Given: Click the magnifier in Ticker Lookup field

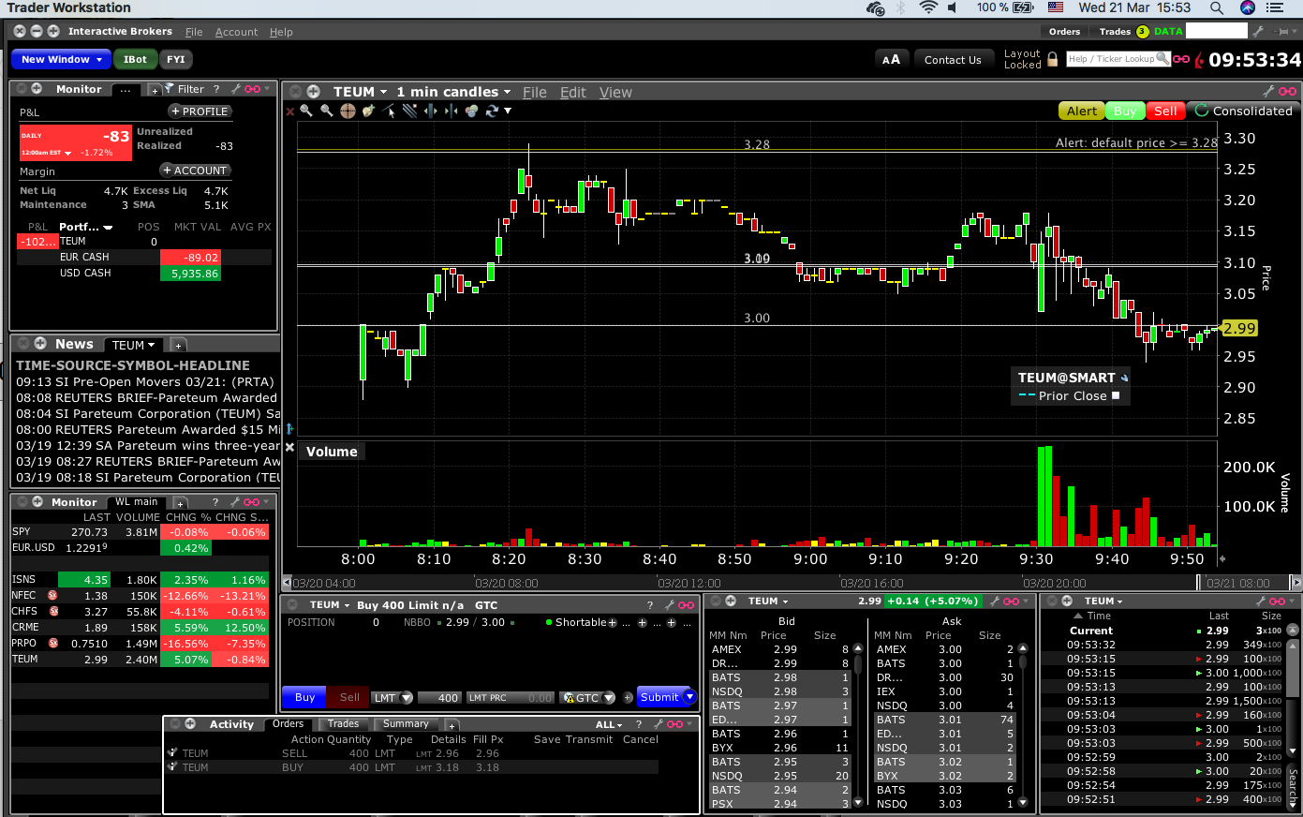Looking at the screenshot, I should click(1162, 58).
